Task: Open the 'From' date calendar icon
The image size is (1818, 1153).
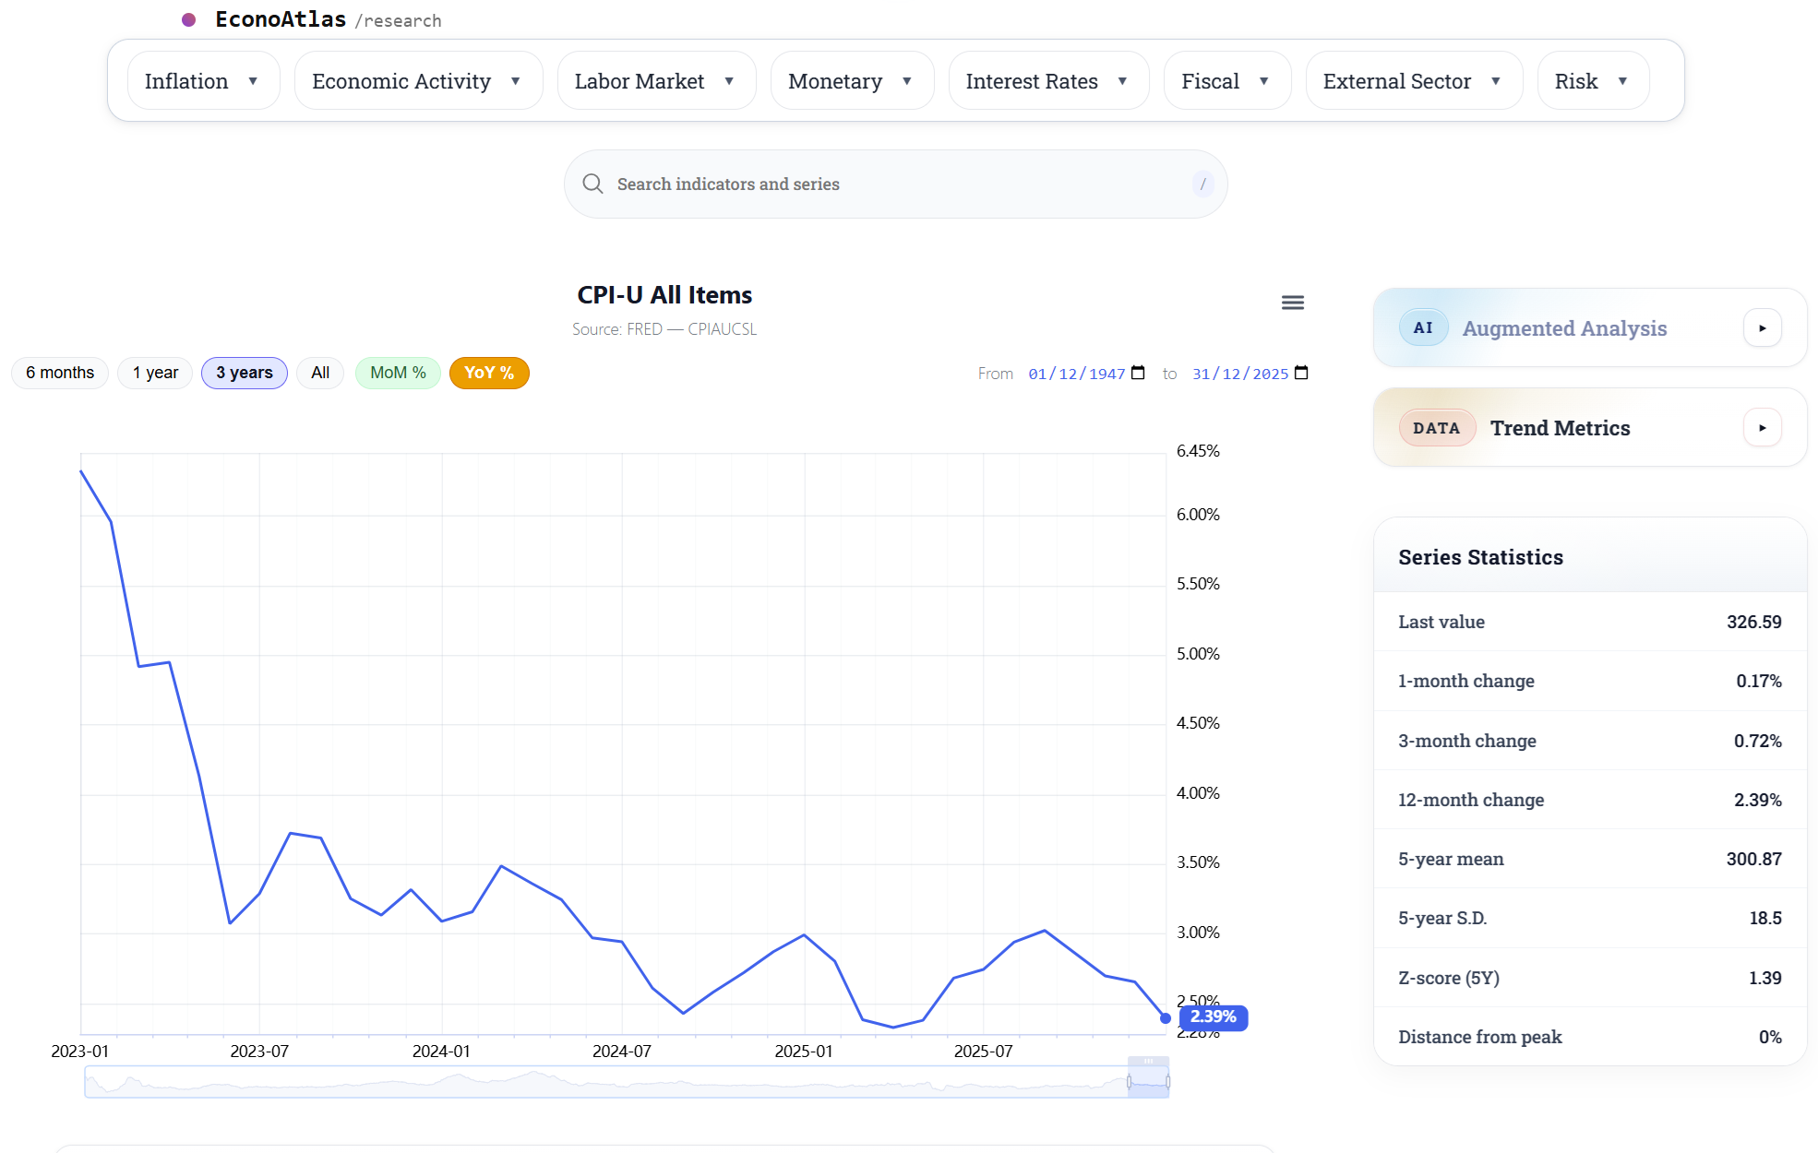Action: tap(1138, 373)
